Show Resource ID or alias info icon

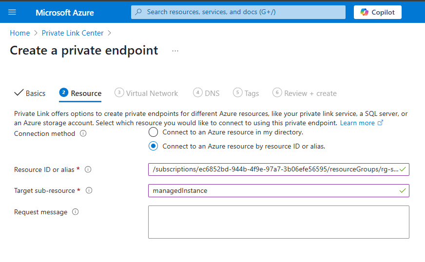click(88, 169)
